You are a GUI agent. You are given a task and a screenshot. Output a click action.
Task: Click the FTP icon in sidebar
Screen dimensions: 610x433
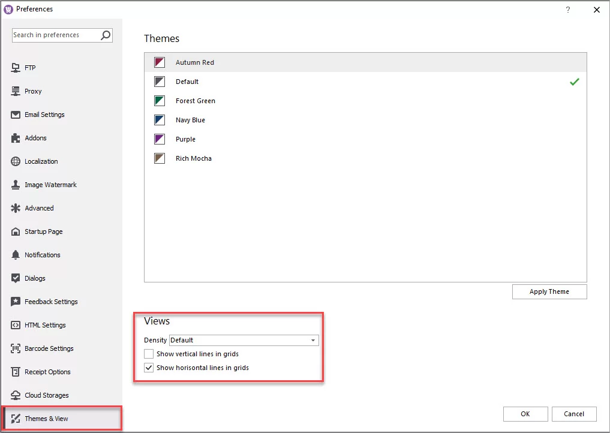click(16, 68)
